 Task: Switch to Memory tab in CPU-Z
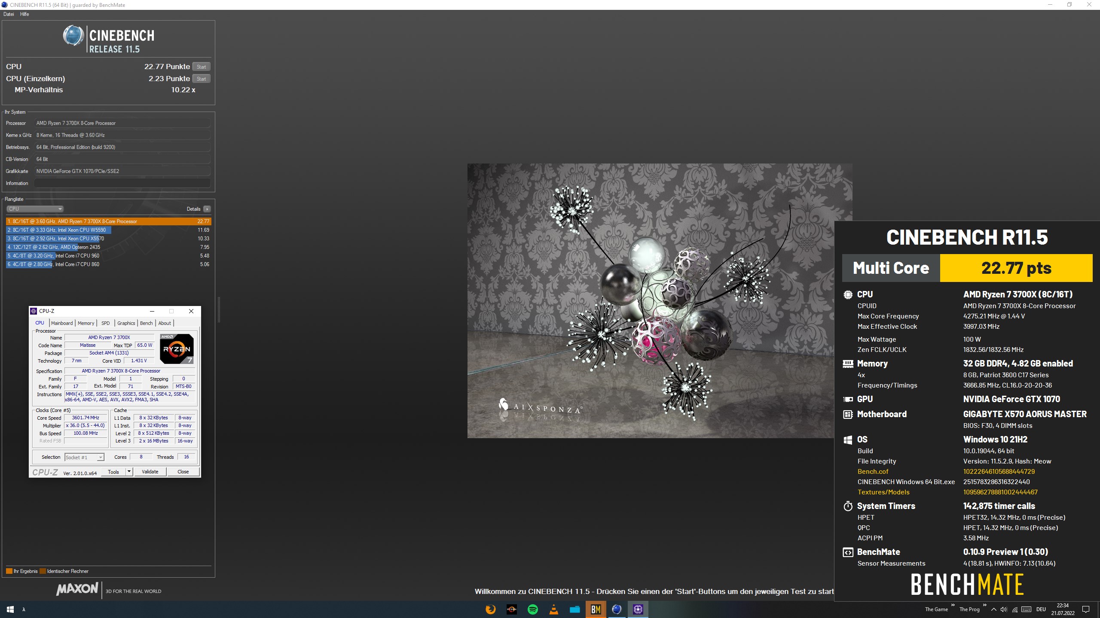[86, 323]
